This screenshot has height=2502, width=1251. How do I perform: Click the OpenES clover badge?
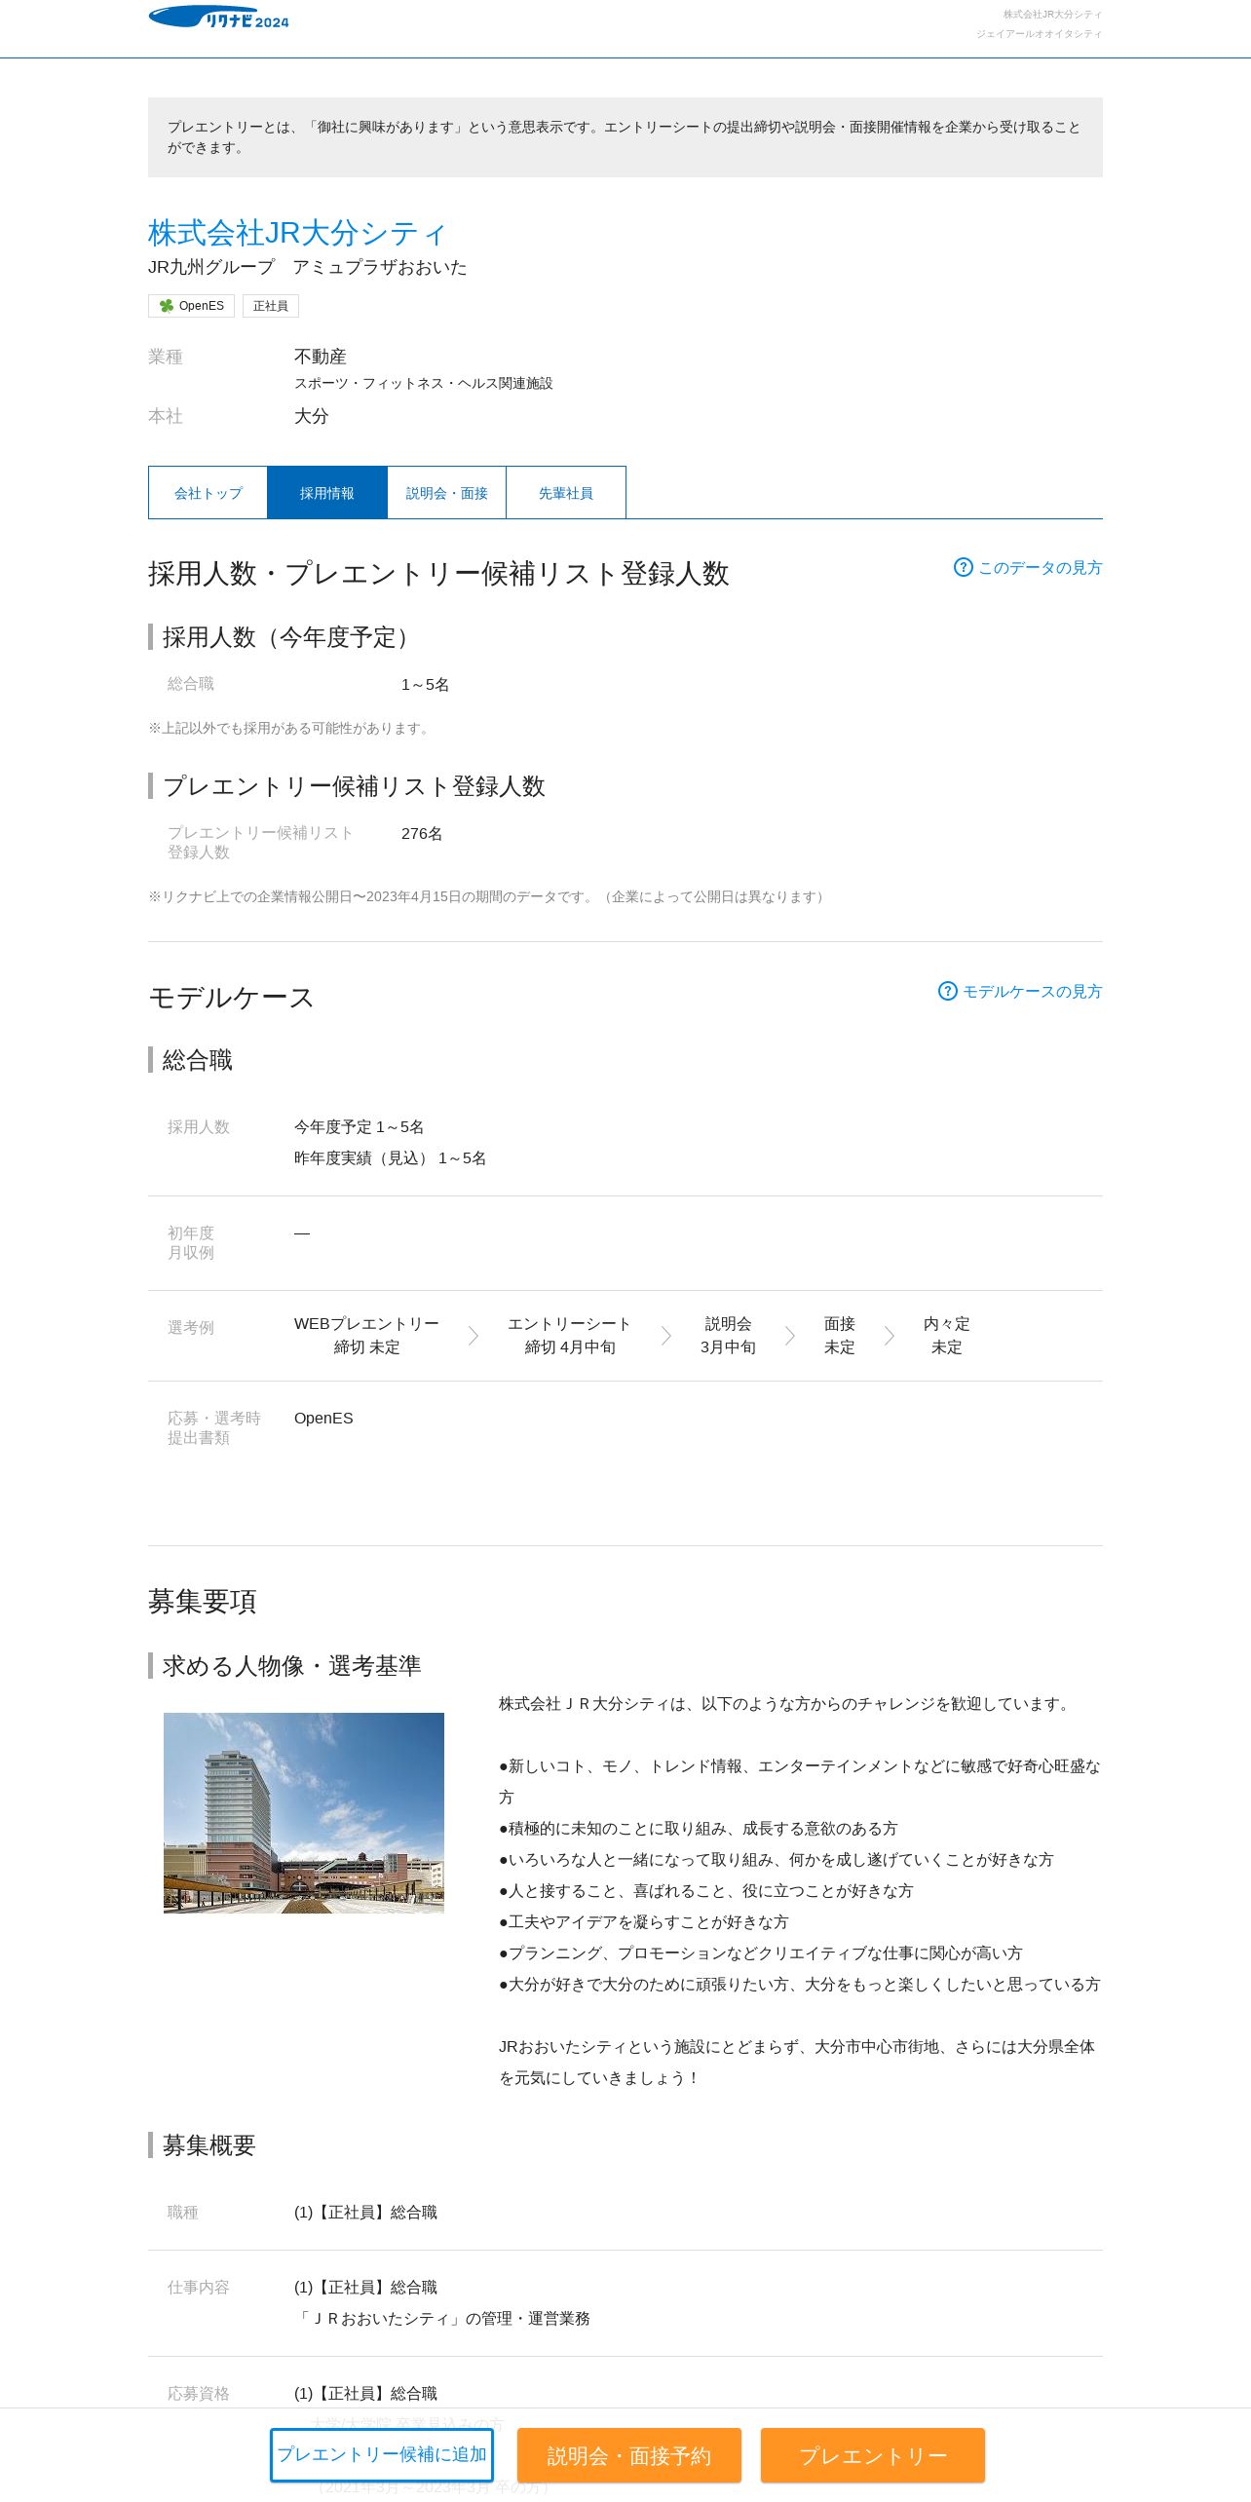(x=191, y=306)
